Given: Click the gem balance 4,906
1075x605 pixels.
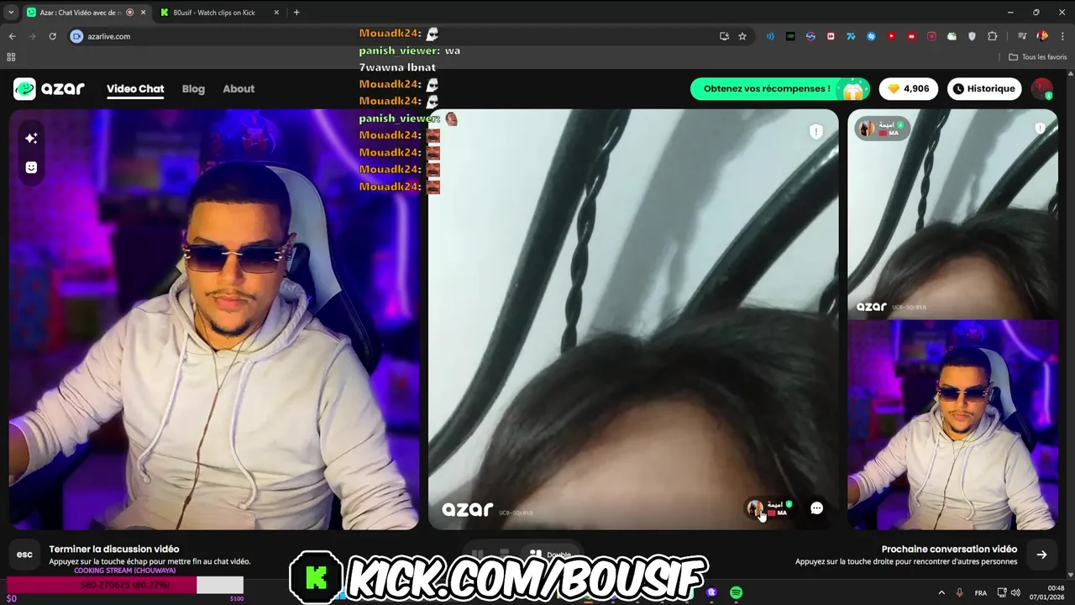Looking at the screenshot, I should [909, 89].
